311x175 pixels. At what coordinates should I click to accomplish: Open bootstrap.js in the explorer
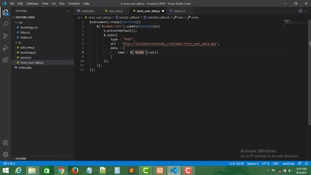click(28, 52)
